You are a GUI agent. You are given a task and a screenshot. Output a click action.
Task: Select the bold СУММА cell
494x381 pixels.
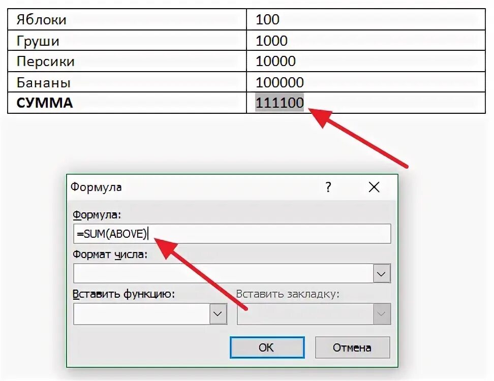click(x=127, y=103)
